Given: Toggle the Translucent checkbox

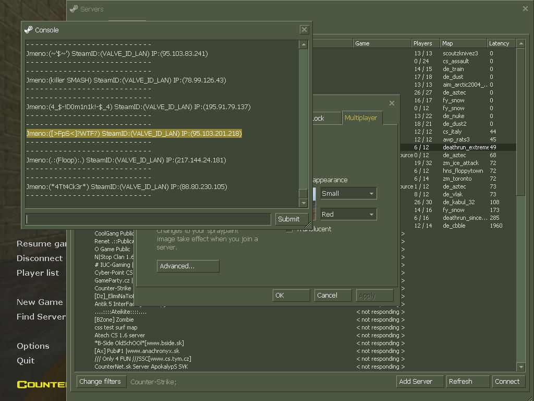Looking at the screenshot, I should pos(289,229).
